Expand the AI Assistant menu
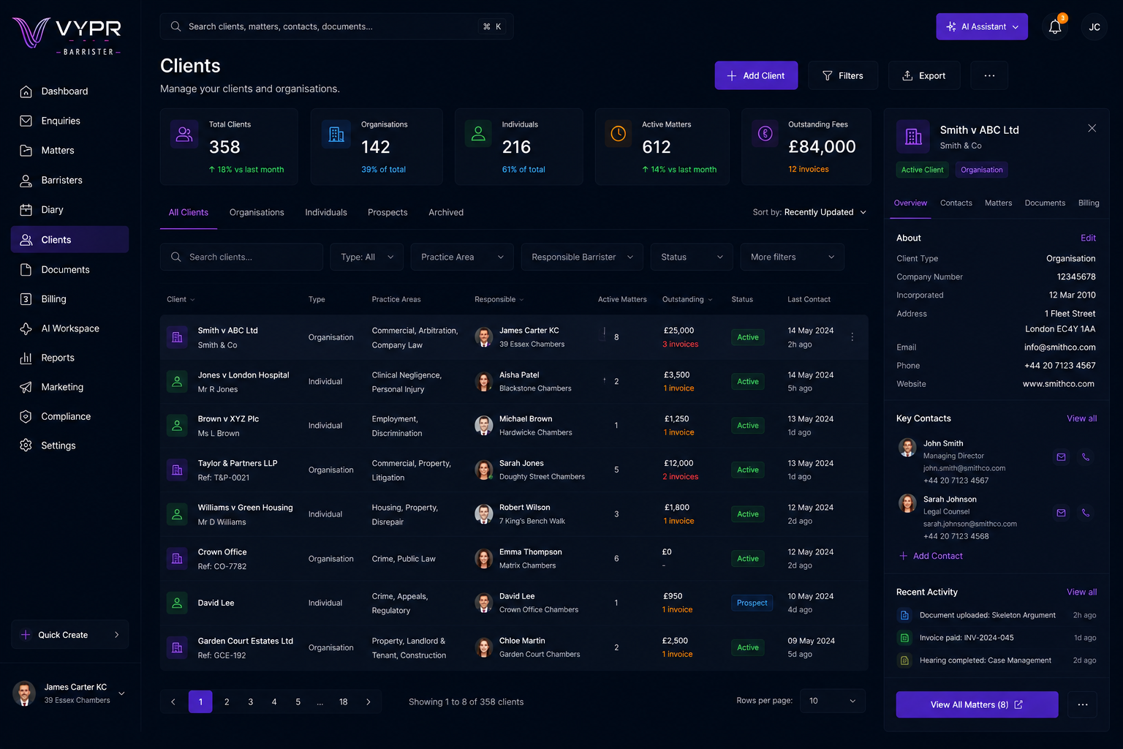 [982, 26]
